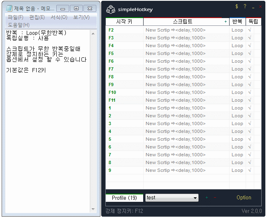
Task: Select the F2 start key cell
Action: pyautogui.click(x=125, y=30)
